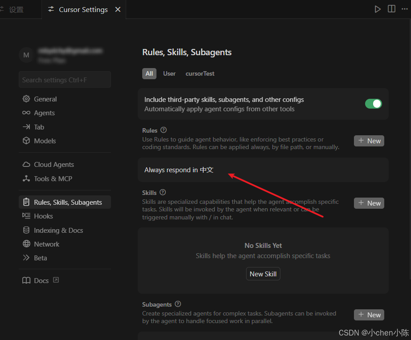The image size is (411, 340).
Task: Select Tab arrow icon in sidebar
Action: tap(26, 127)
